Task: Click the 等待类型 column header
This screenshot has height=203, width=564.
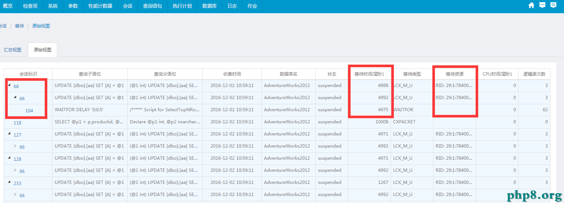Action: (412, 74)
